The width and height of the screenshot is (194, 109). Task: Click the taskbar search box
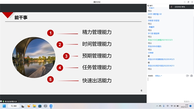(x=14, y=106)
